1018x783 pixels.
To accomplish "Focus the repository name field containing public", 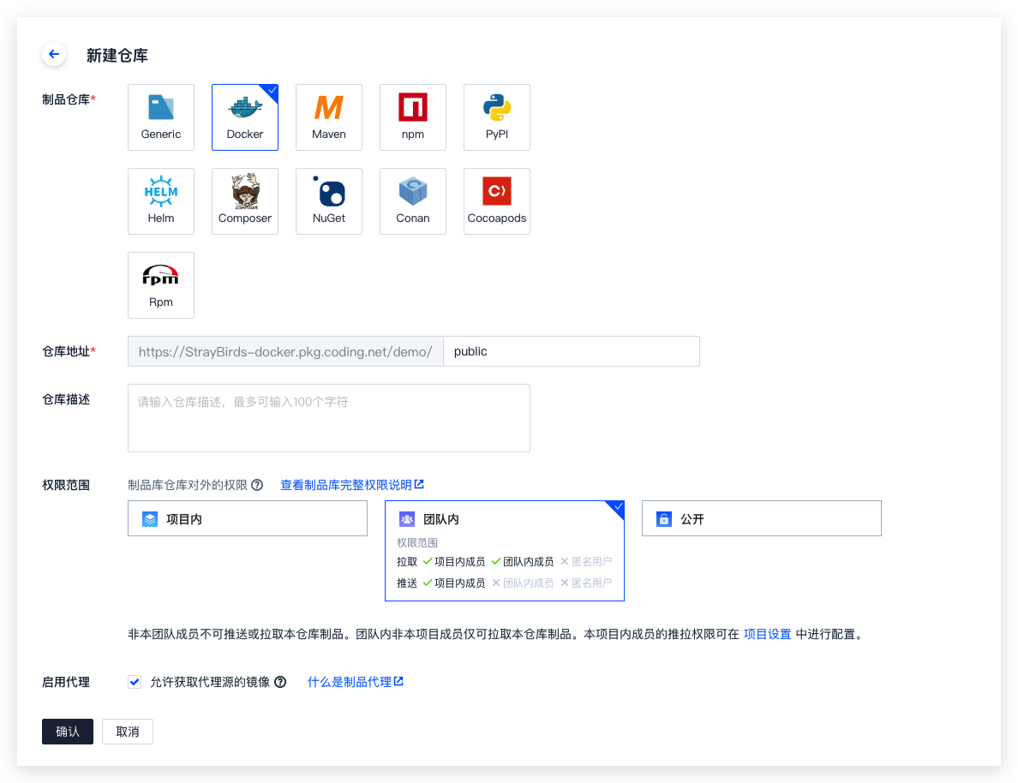I will pyautogui.click(x=572, y=351).
